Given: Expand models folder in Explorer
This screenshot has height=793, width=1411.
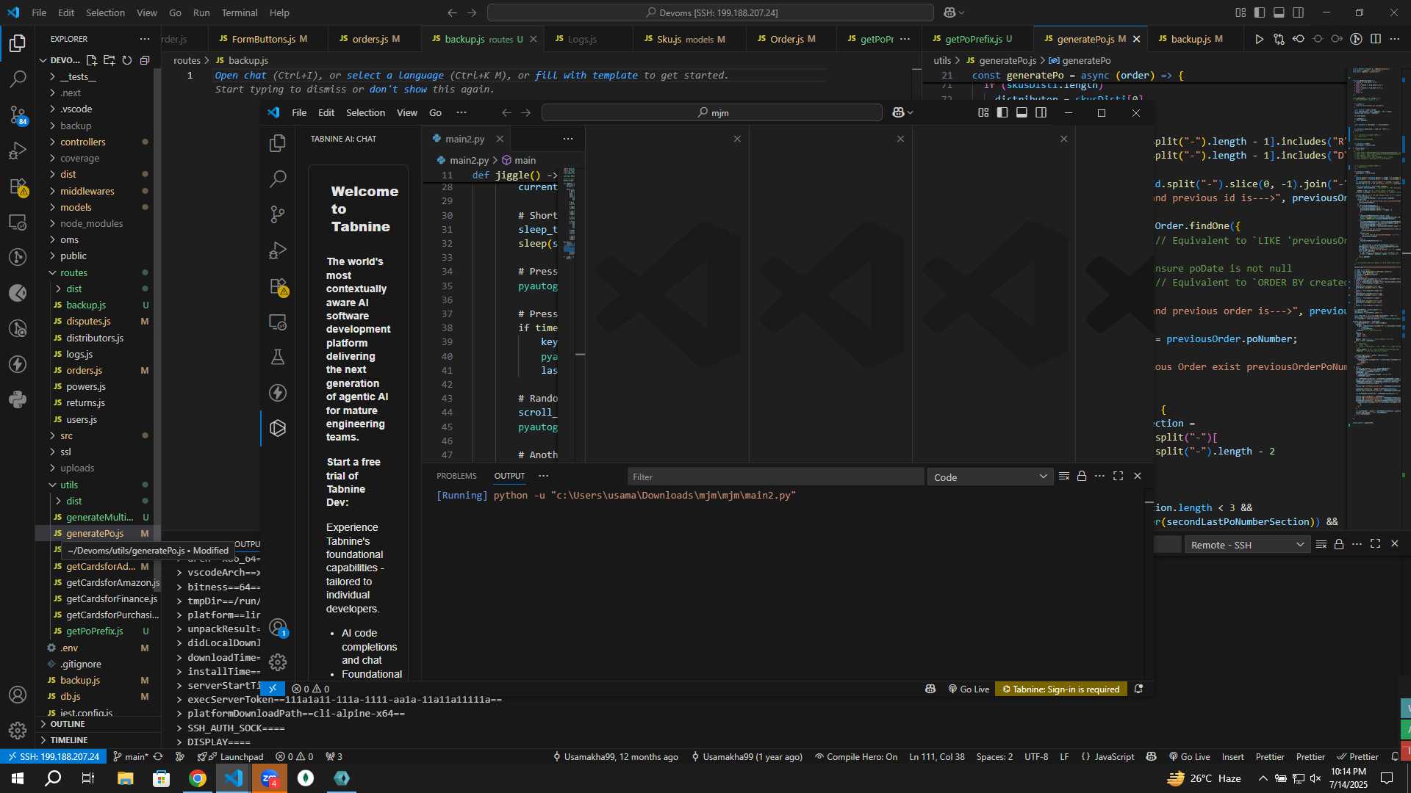Looking at the screenshot, I should click(x=76, y=207).
